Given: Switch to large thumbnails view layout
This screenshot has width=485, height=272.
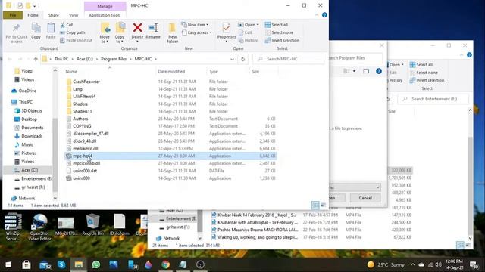Looking at the screenshot, I should (x=323, y=205).
